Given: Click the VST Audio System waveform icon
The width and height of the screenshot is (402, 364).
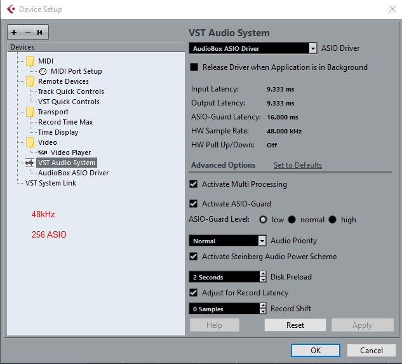Looking at the screenshot, I should point(30,163).
